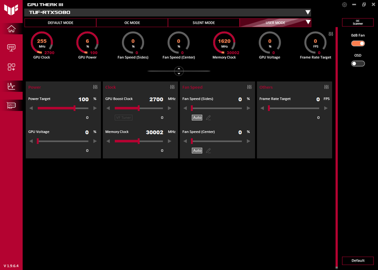
Task: Click the Power Target value 100 field
Action: (83, 99)
